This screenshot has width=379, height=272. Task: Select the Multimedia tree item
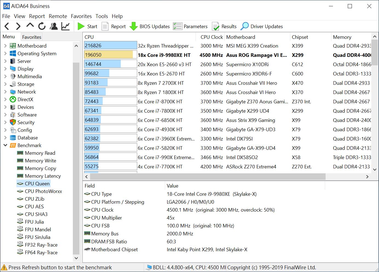30,76
